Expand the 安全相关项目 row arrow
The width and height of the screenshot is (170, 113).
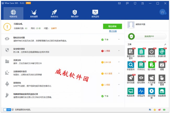pos(119,51)
